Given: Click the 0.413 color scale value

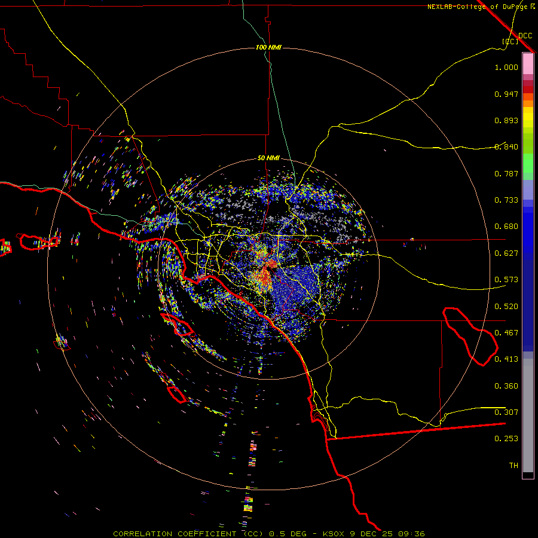Looking at the screenshot, I should tap(506, 359).
